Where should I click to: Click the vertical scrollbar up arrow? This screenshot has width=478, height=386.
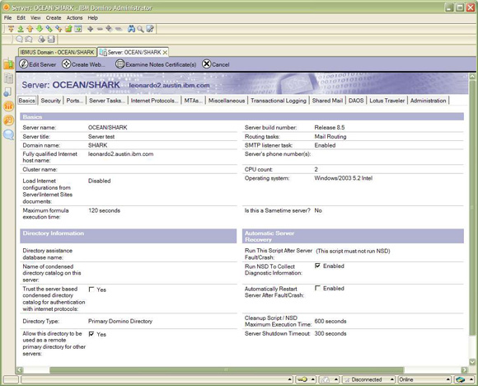pyautogui.click(x=472, y=76)
